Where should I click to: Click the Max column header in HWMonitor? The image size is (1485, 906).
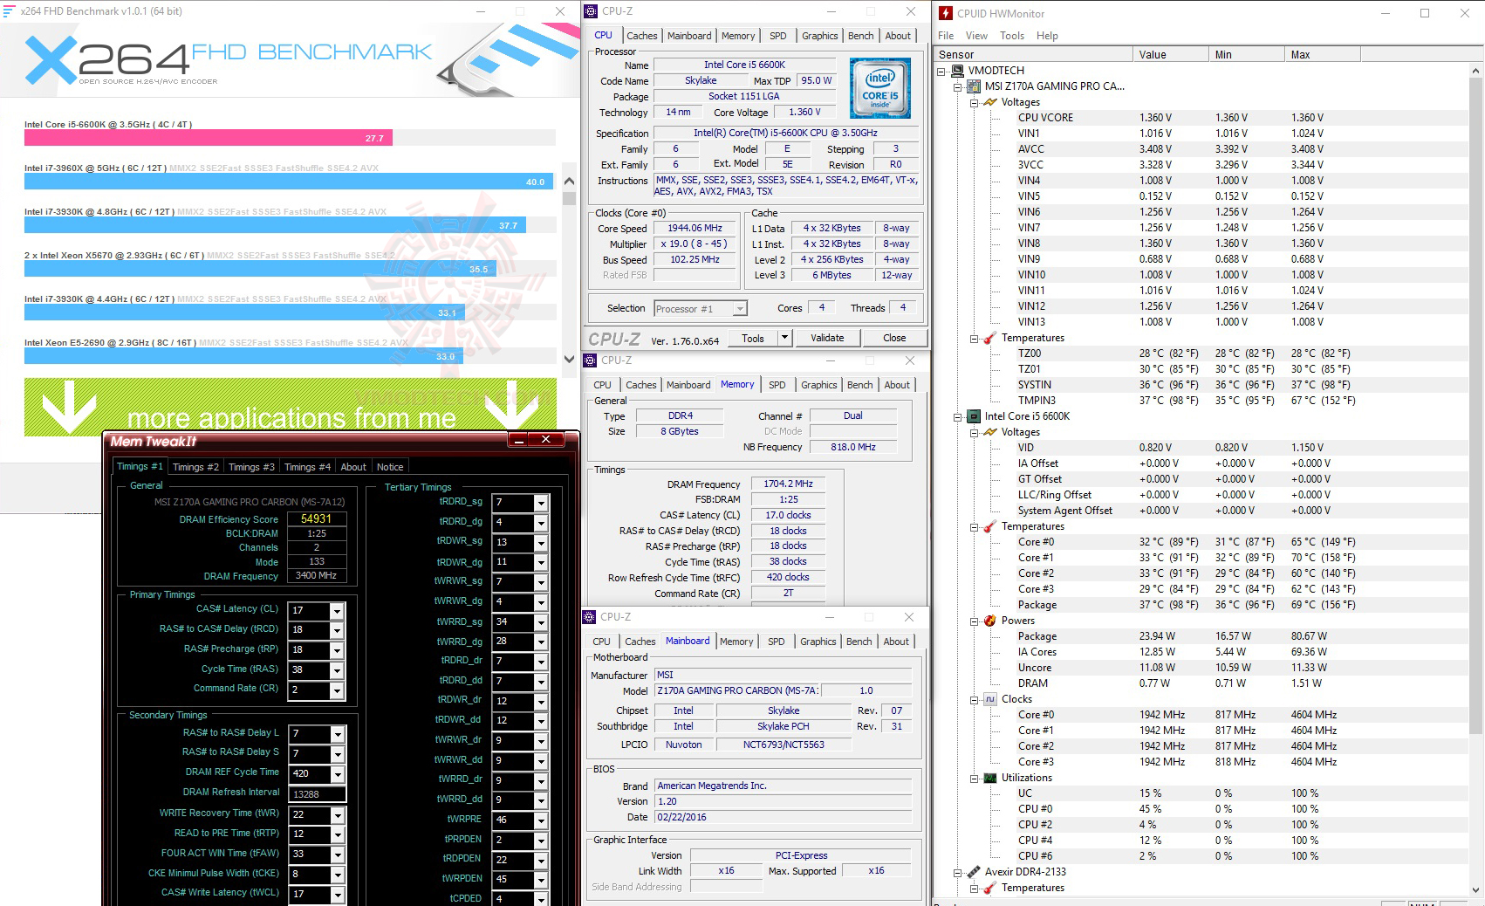[x=1321, y=54]
